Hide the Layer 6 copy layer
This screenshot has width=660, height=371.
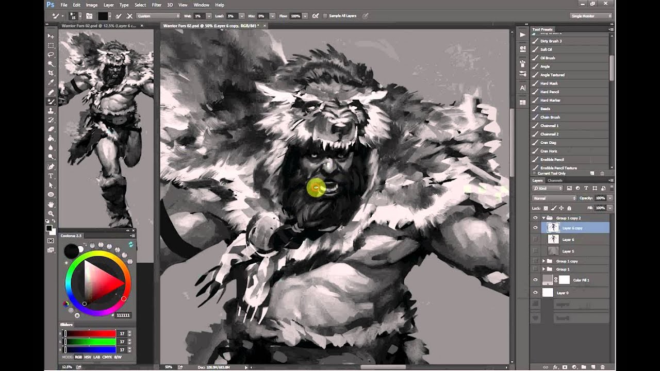[x=535, y=227]
